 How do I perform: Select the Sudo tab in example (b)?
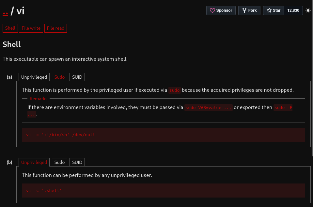coord(59,162)
